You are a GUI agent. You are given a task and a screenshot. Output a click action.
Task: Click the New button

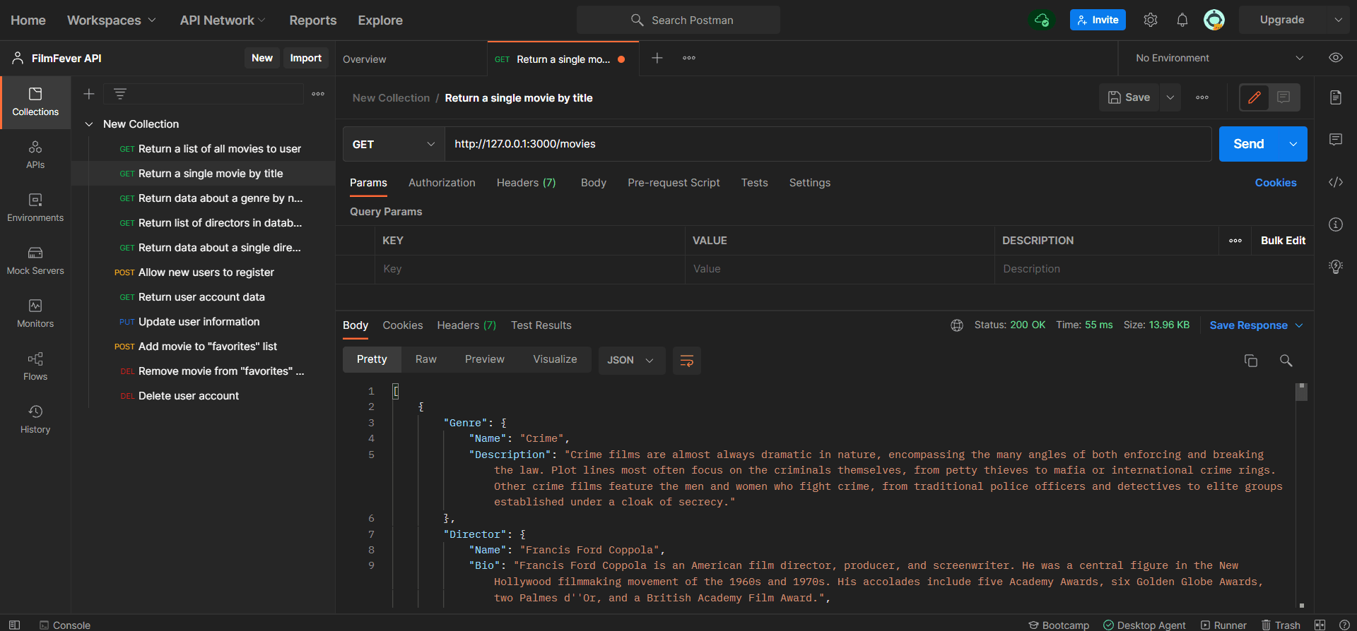(262, 58)
